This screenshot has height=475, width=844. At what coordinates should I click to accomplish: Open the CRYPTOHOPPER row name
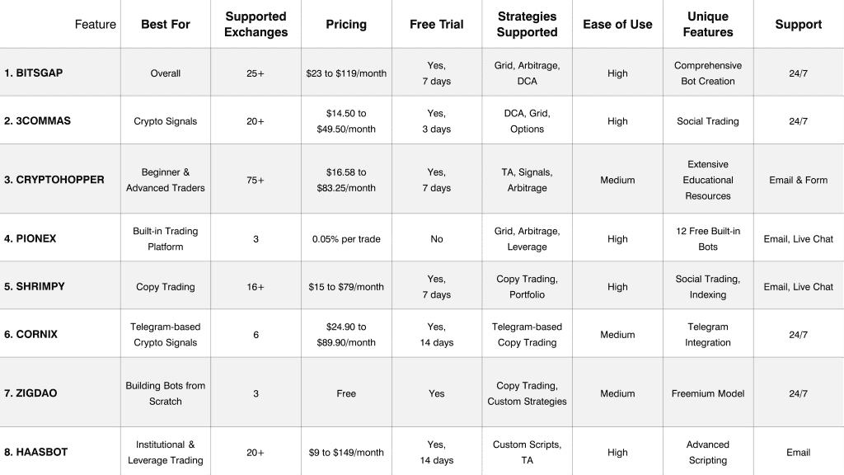click(x=54, y=180)
